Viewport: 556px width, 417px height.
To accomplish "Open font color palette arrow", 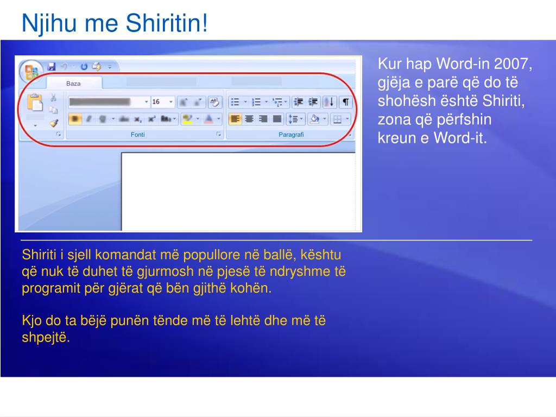I will [218, 119].
